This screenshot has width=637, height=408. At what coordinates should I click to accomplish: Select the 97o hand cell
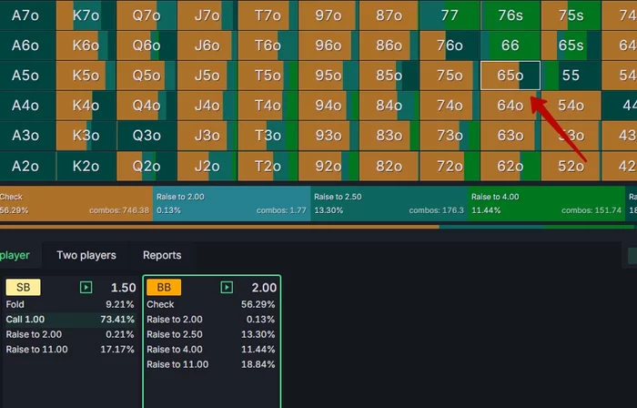click(329, 15)
